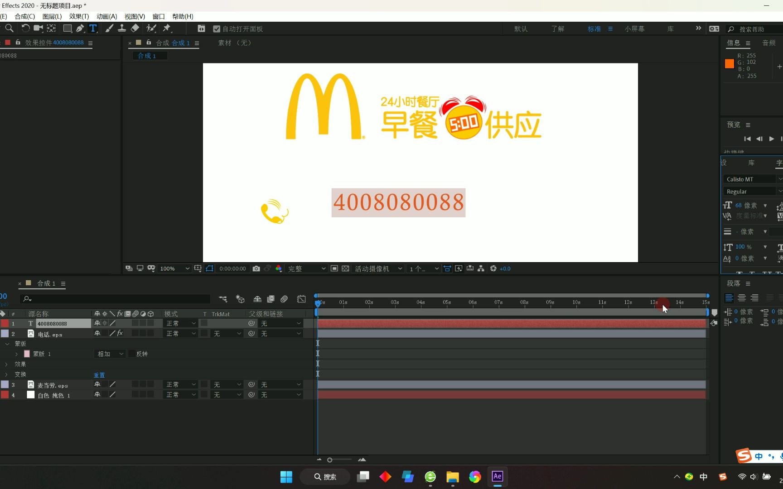Take a snapshot with camera icon
Screen dimensions: 783x489
pyautogui.click(x=256, y=268)
